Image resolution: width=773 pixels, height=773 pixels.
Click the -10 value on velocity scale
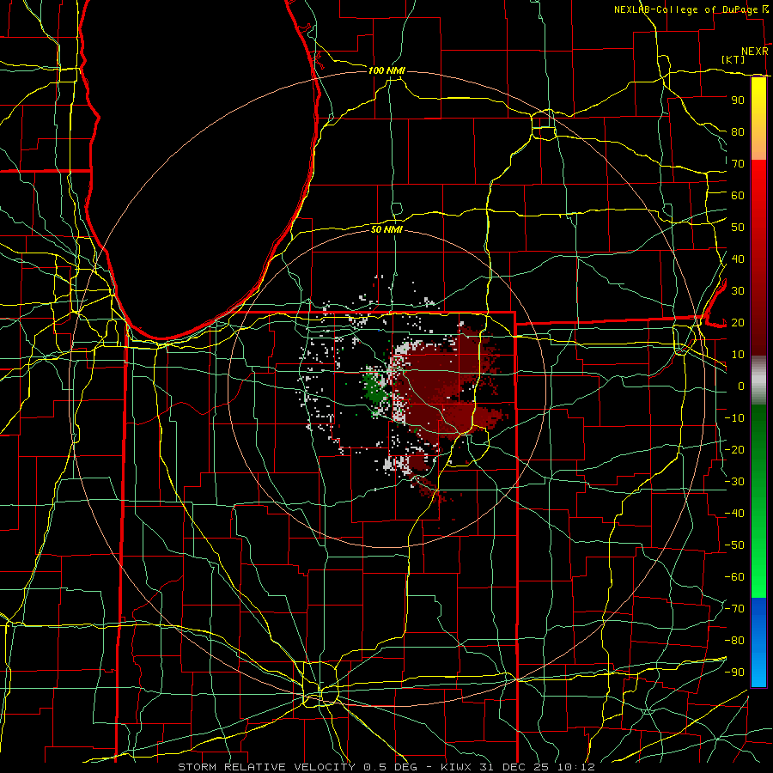coord(734,418)
